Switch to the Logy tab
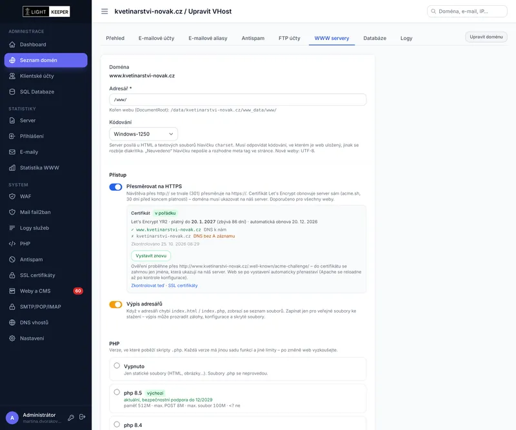This screenshot has width=516, height=430. tap(406, 38)
